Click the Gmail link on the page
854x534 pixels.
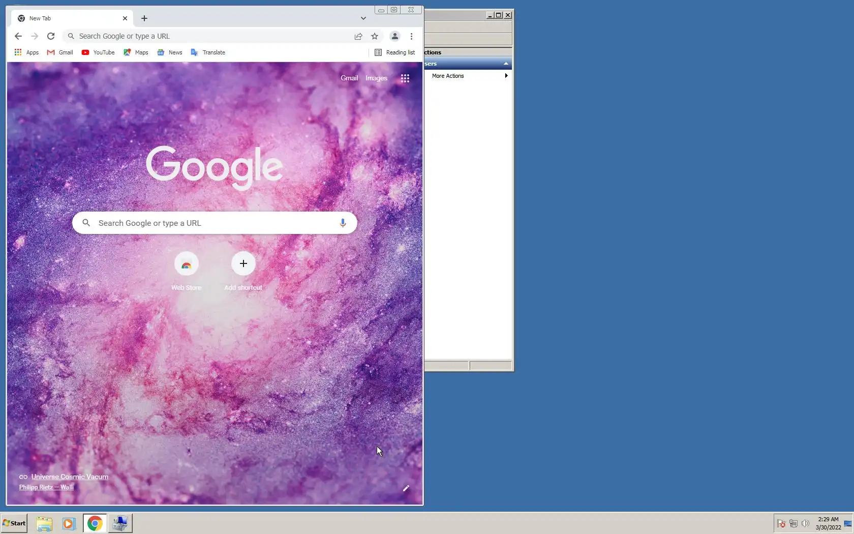click(349, 78)
